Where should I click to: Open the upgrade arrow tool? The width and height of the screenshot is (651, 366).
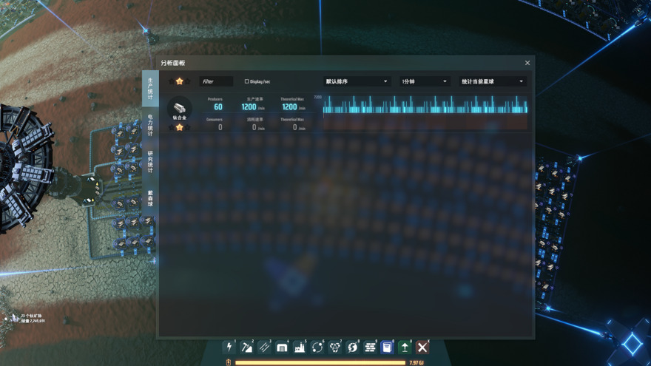coord(405,347)
